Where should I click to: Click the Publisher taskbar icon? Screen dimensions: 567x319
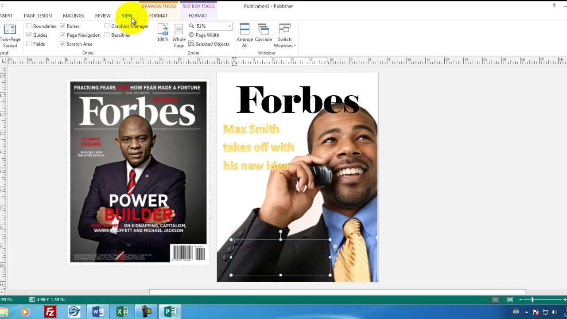170,312
